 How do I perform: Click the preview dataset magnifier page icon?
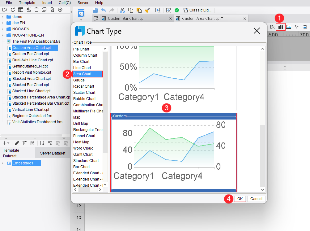click(x=42, y=143)
